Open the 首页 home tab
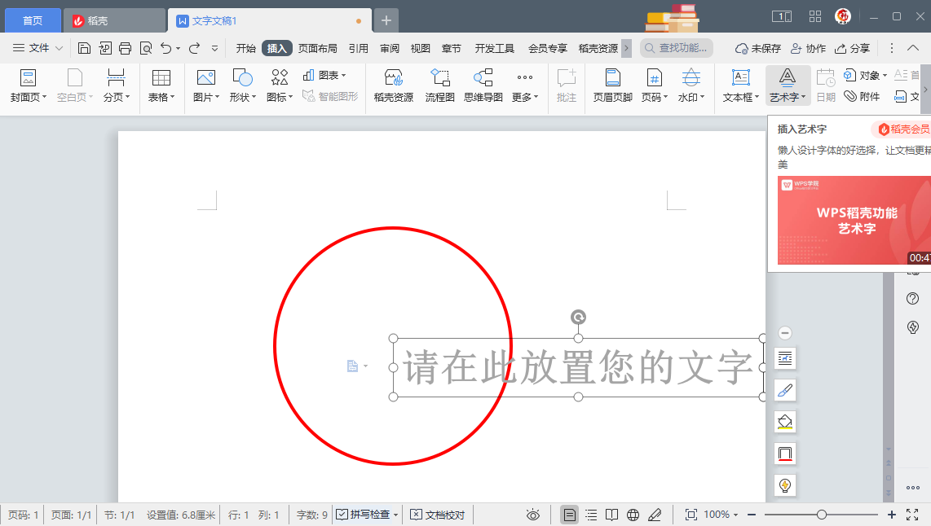The image size is (931, 526). [33, 20]
